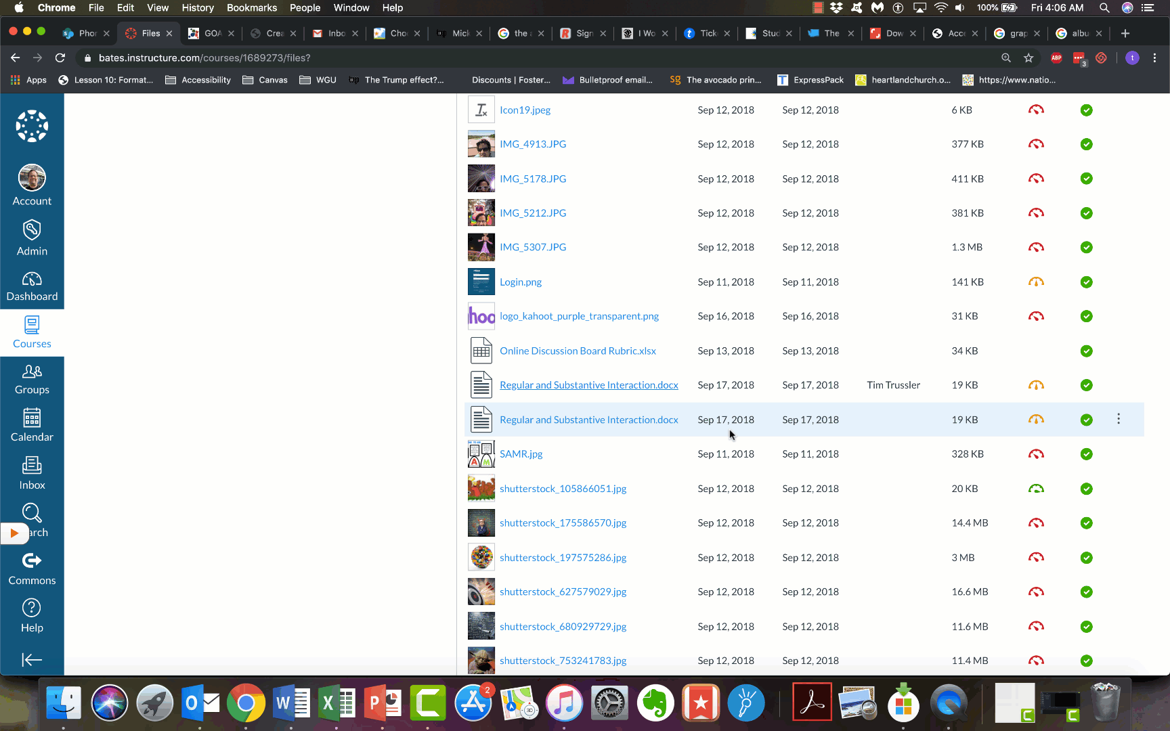1170x731 pixels.
Task: Open the Canvas Help menu
Action: tap(32, 616)
